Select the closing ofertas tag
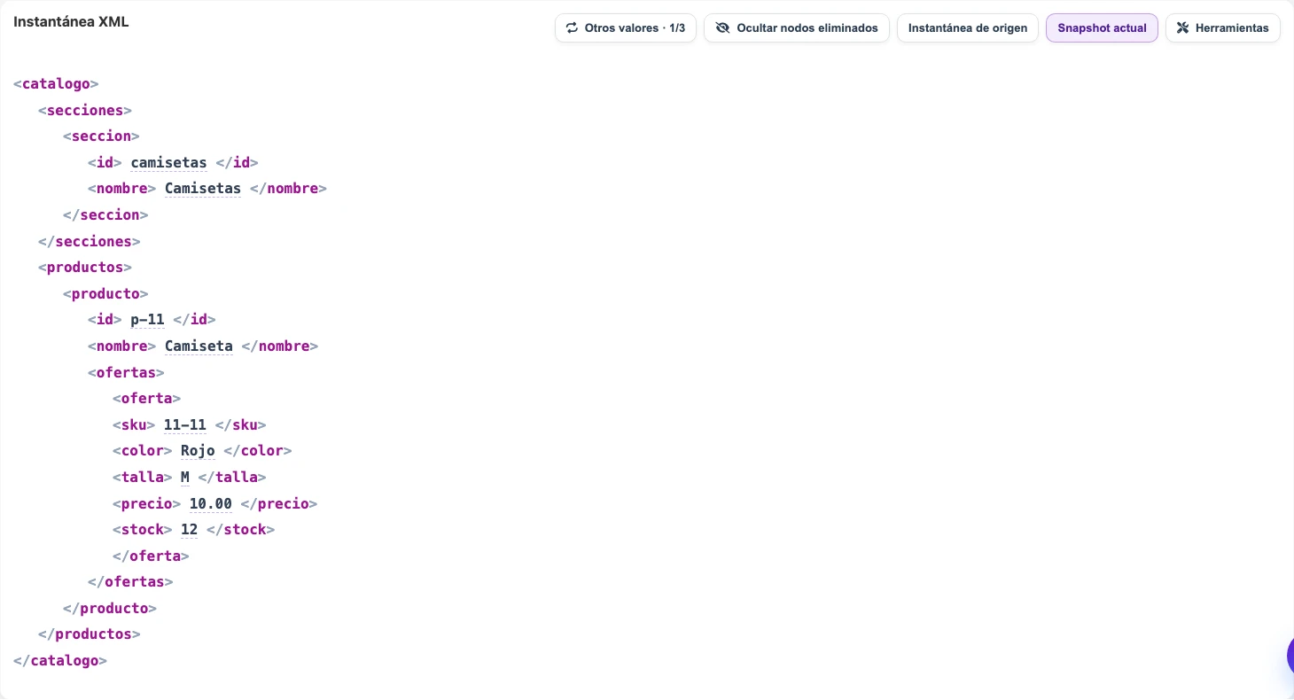1294x700 pixels. point(130,581)
